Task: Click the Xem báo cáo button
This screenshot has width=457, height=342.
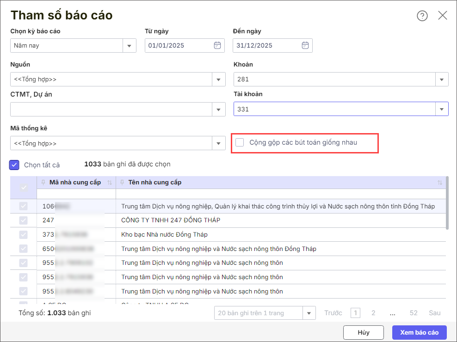Action: [419, 332]
